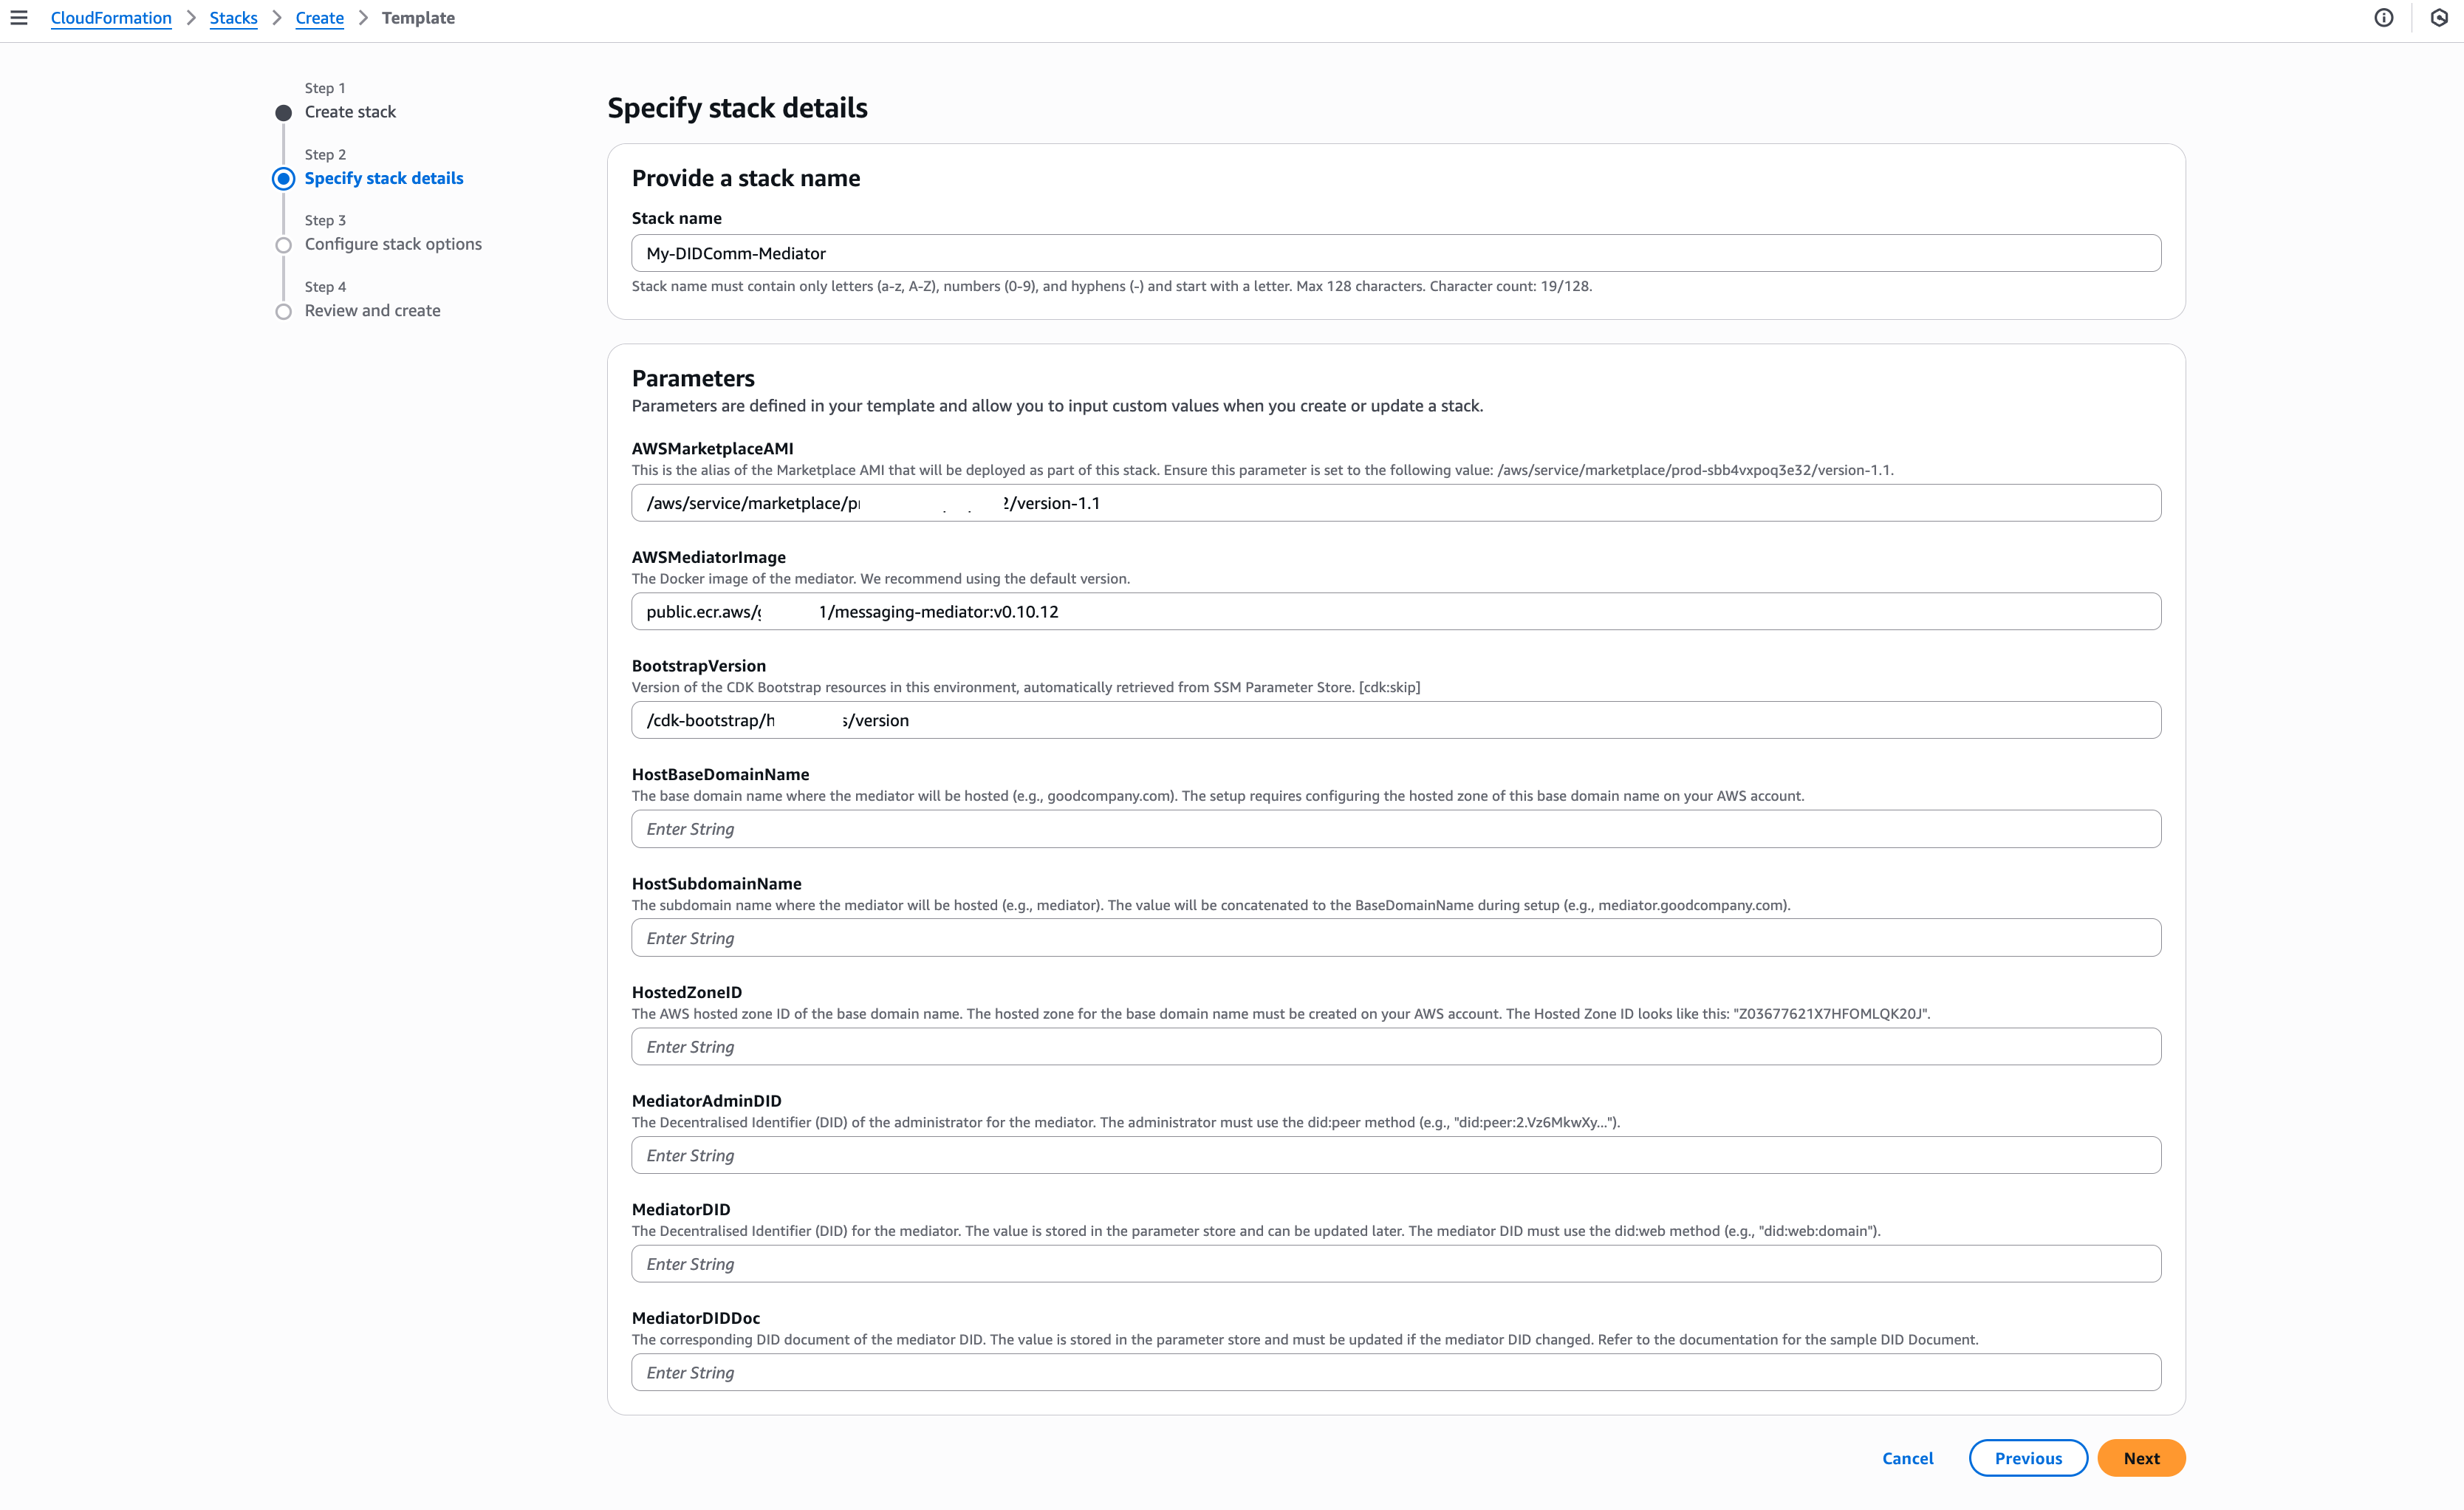Select the Step 4 Review and create indicator
Image resolution: width=2464 pixels, height=1510 pixels.
point(283,311)
